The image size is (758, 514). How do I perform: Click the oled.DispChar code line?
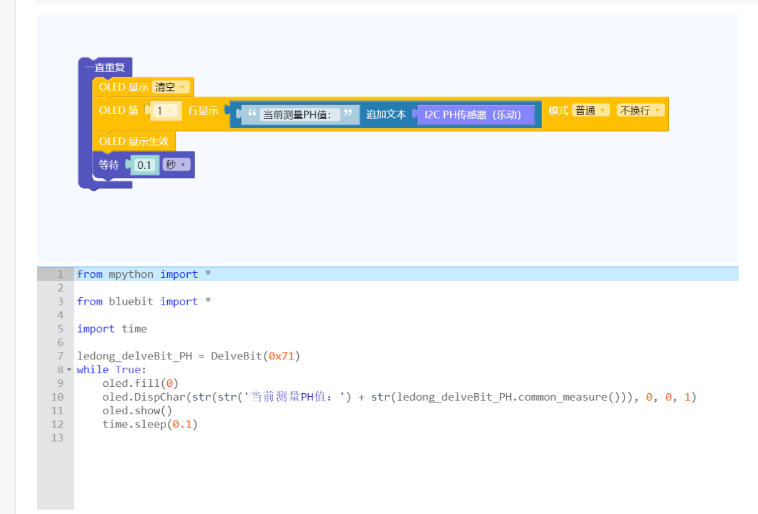tap(399, 397)
